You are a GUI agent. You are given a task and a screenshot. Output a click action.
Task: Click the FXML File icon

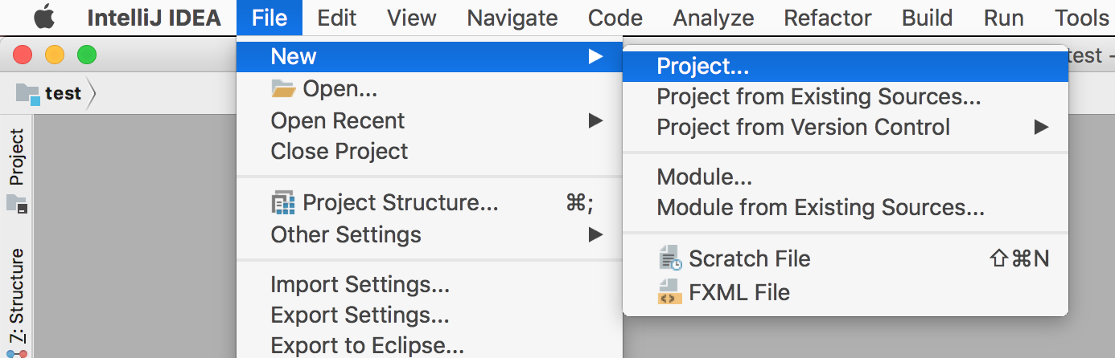[x=669, y=292]
